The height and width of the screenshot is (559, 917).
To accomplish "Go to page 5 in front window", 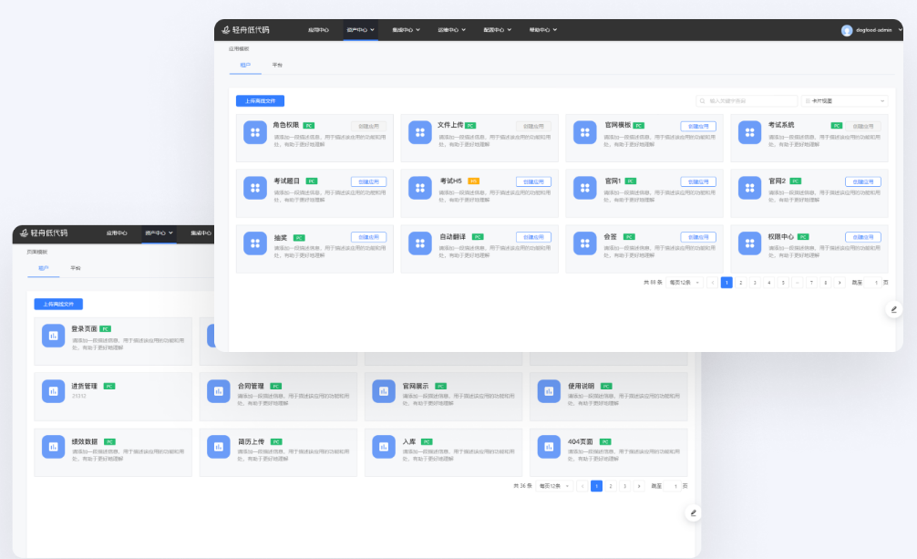I will (783, 283).
